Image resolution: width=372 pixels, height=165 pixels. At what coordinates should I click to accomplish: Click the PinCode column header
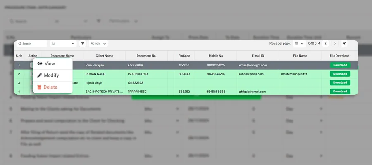coord(184,56)
